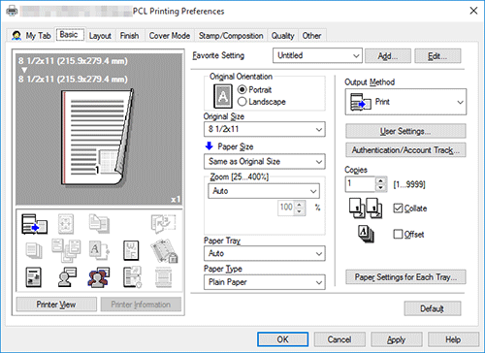Click the user authentication icon with single person
This screenshot has height=353, width=485.
(x=67, y=277)
